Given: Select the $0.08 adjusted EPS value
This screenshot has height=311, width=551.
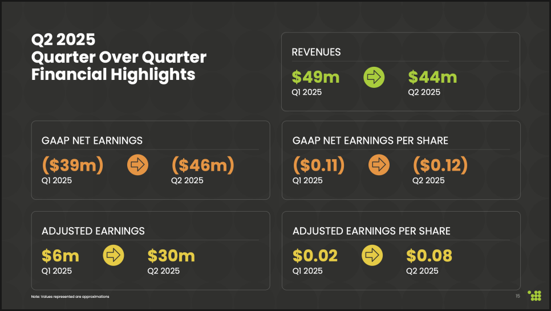Looking at the screenshot, I should coord(429,256).
